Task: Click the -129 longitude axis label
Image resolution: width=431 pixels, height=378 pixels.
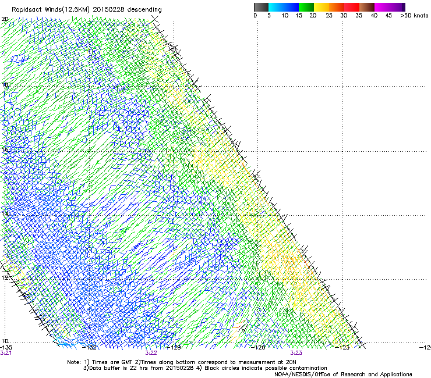Action: [x=174, y=348]
